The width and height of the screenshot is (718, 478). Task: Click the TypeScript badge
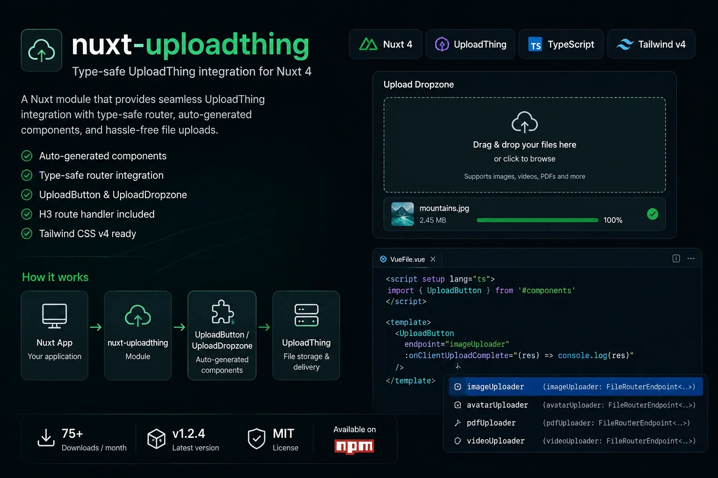[x=561, y=44]
